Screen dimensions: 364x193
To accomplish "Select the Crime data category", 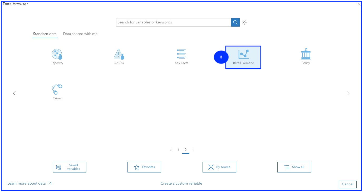I will click(57, 91).
